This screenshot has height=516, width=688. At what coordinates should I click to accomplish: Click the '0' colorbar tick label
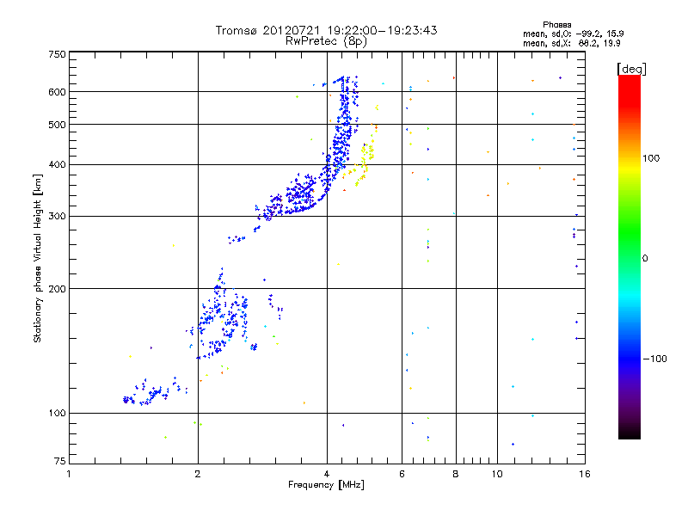tap(644, 259)
